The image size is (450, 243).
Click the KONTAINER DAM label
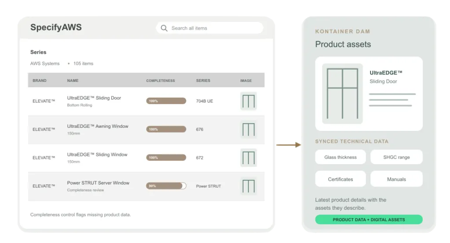[343, 32]
